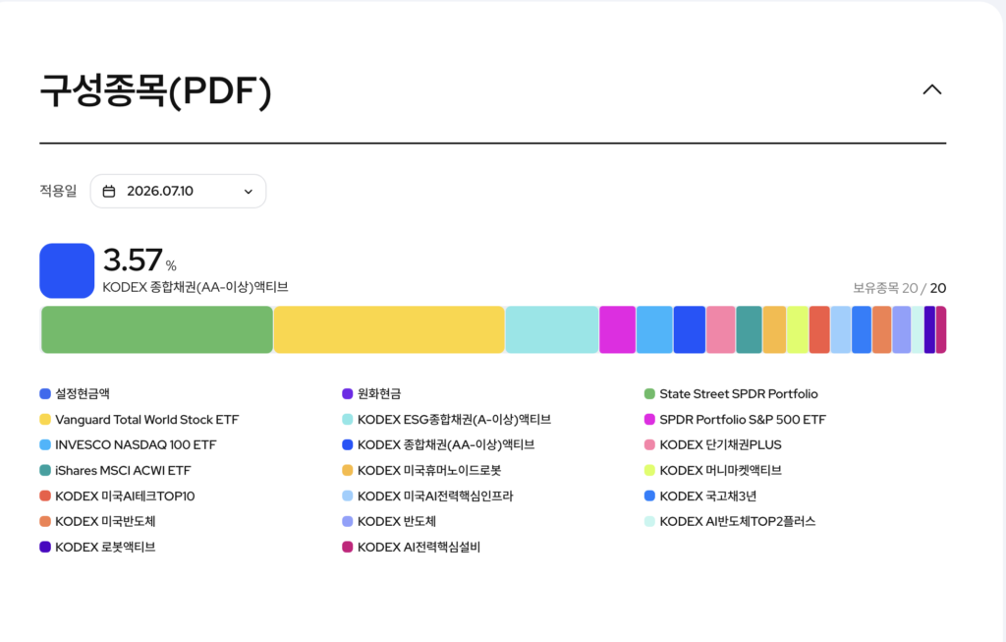Select the lime KODEX 머니마켓액티브 bar segment
Image resolution: width=1006 pixels, height=642 pixels.
click(x=798, y=330)
